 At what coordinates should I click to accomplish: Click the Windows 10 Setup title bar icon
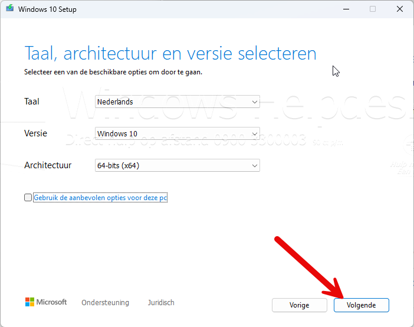point(10,8)
